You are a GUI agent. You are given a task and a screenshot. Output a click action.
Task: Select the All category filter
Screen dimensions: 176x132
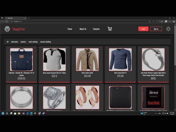[x=7, y=42]
